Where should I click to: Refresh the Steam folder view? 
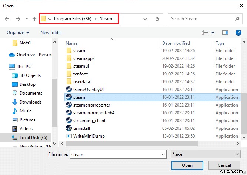157,19
